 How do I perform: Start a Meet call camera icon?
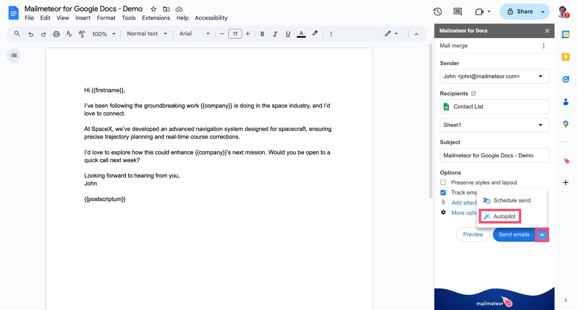pos(479,12)
